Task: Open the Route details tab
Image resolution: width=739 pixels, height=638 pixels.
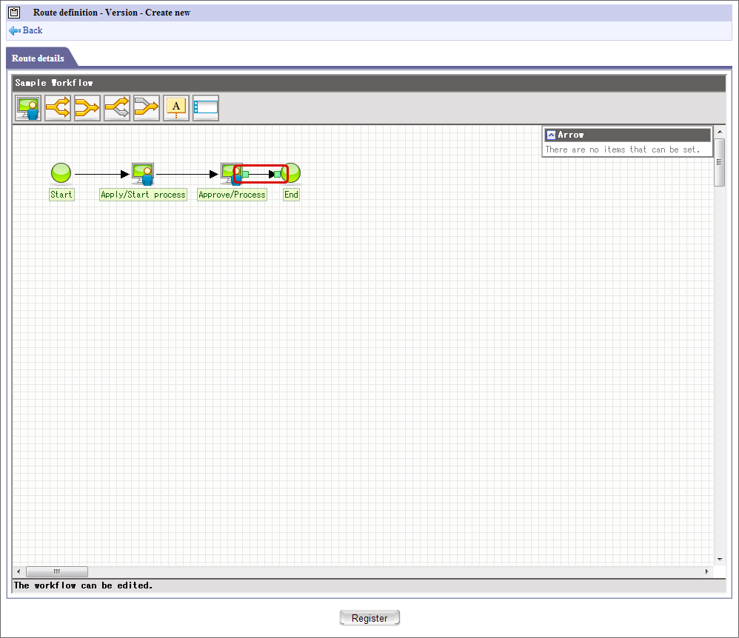Action: coord(39,58)
